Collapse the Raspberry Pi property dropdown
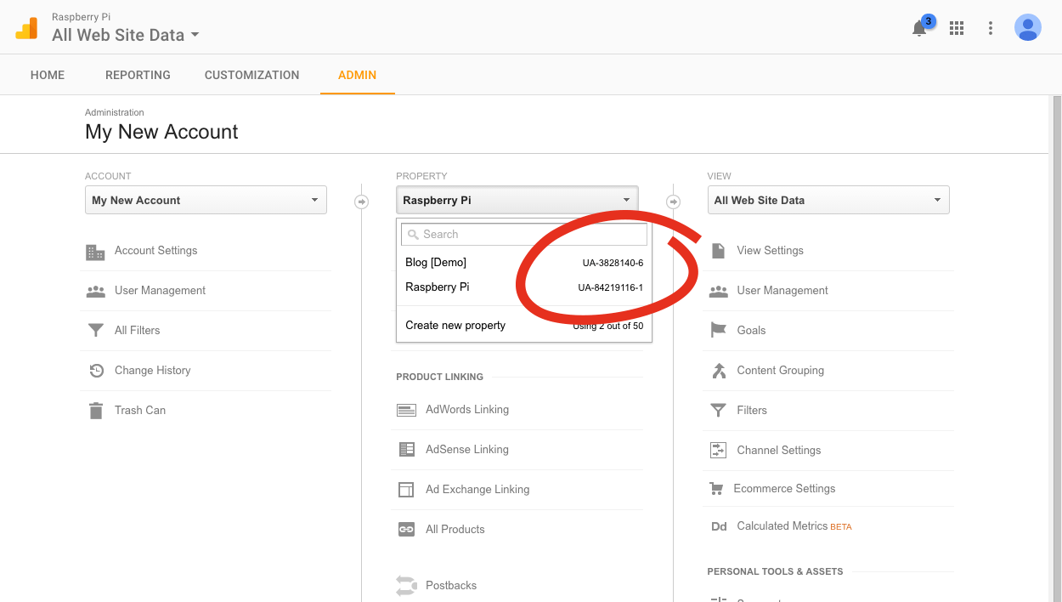Viewport: 1062px width, 602px height. pyautogui.click(x=517, y=201)
